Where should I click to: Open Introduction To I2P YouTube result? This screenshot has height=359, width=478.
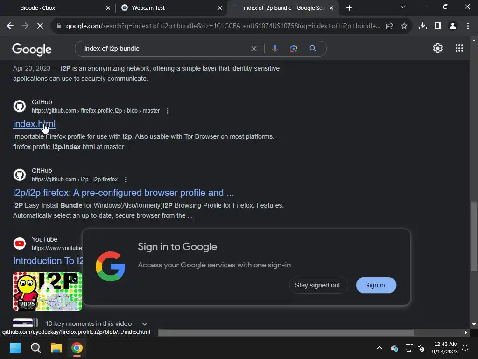tap(48, 261)
